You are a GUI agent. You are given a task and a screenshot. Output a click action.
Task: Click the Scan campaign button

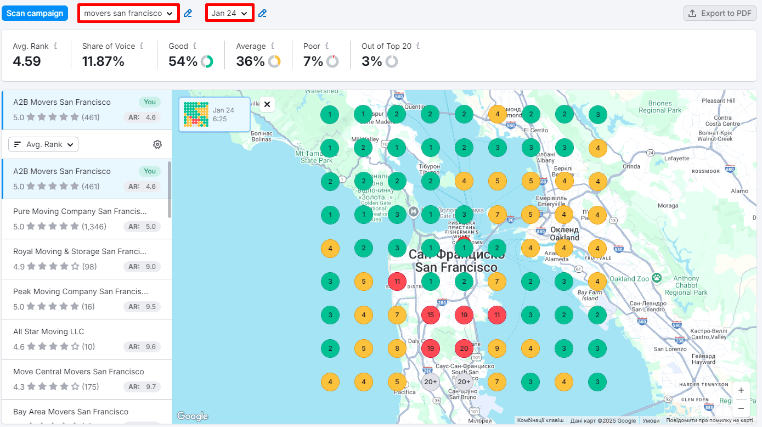(35, 13)
